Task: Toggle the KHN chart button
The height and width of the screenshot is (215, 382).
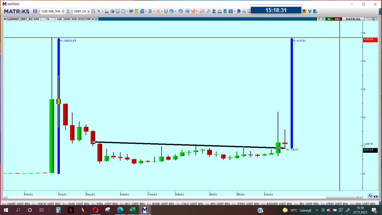Action: point(67,19)
